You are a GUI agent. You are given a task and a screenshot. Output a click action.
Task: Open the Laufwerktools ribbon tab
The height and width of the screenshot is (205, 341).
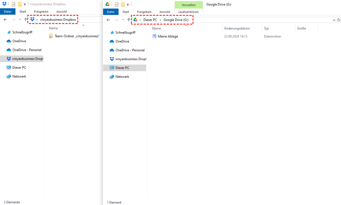[188, 12]
